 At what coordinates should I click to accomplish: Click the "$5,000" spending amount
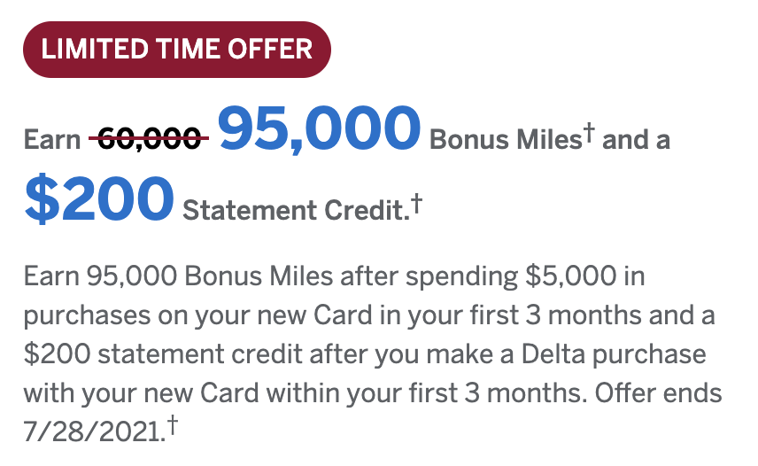tap(568, 276)
